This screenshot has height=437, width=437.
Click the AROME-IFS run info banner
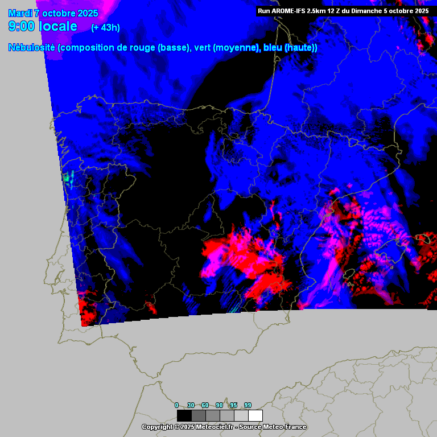click(343, 10)
